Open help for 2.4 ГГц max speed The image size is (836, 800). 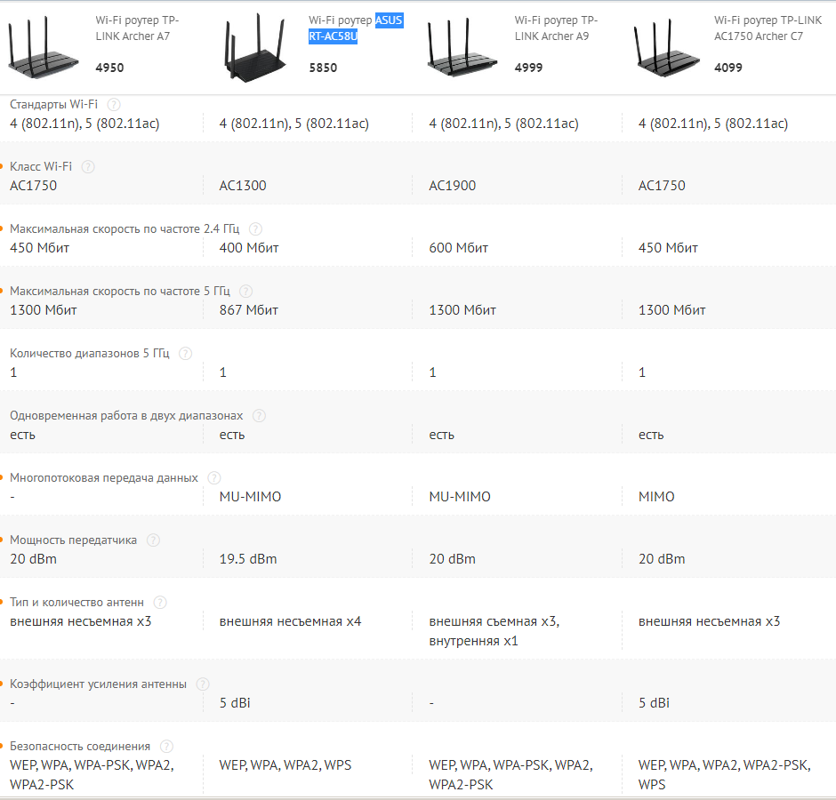pos(256,228)
